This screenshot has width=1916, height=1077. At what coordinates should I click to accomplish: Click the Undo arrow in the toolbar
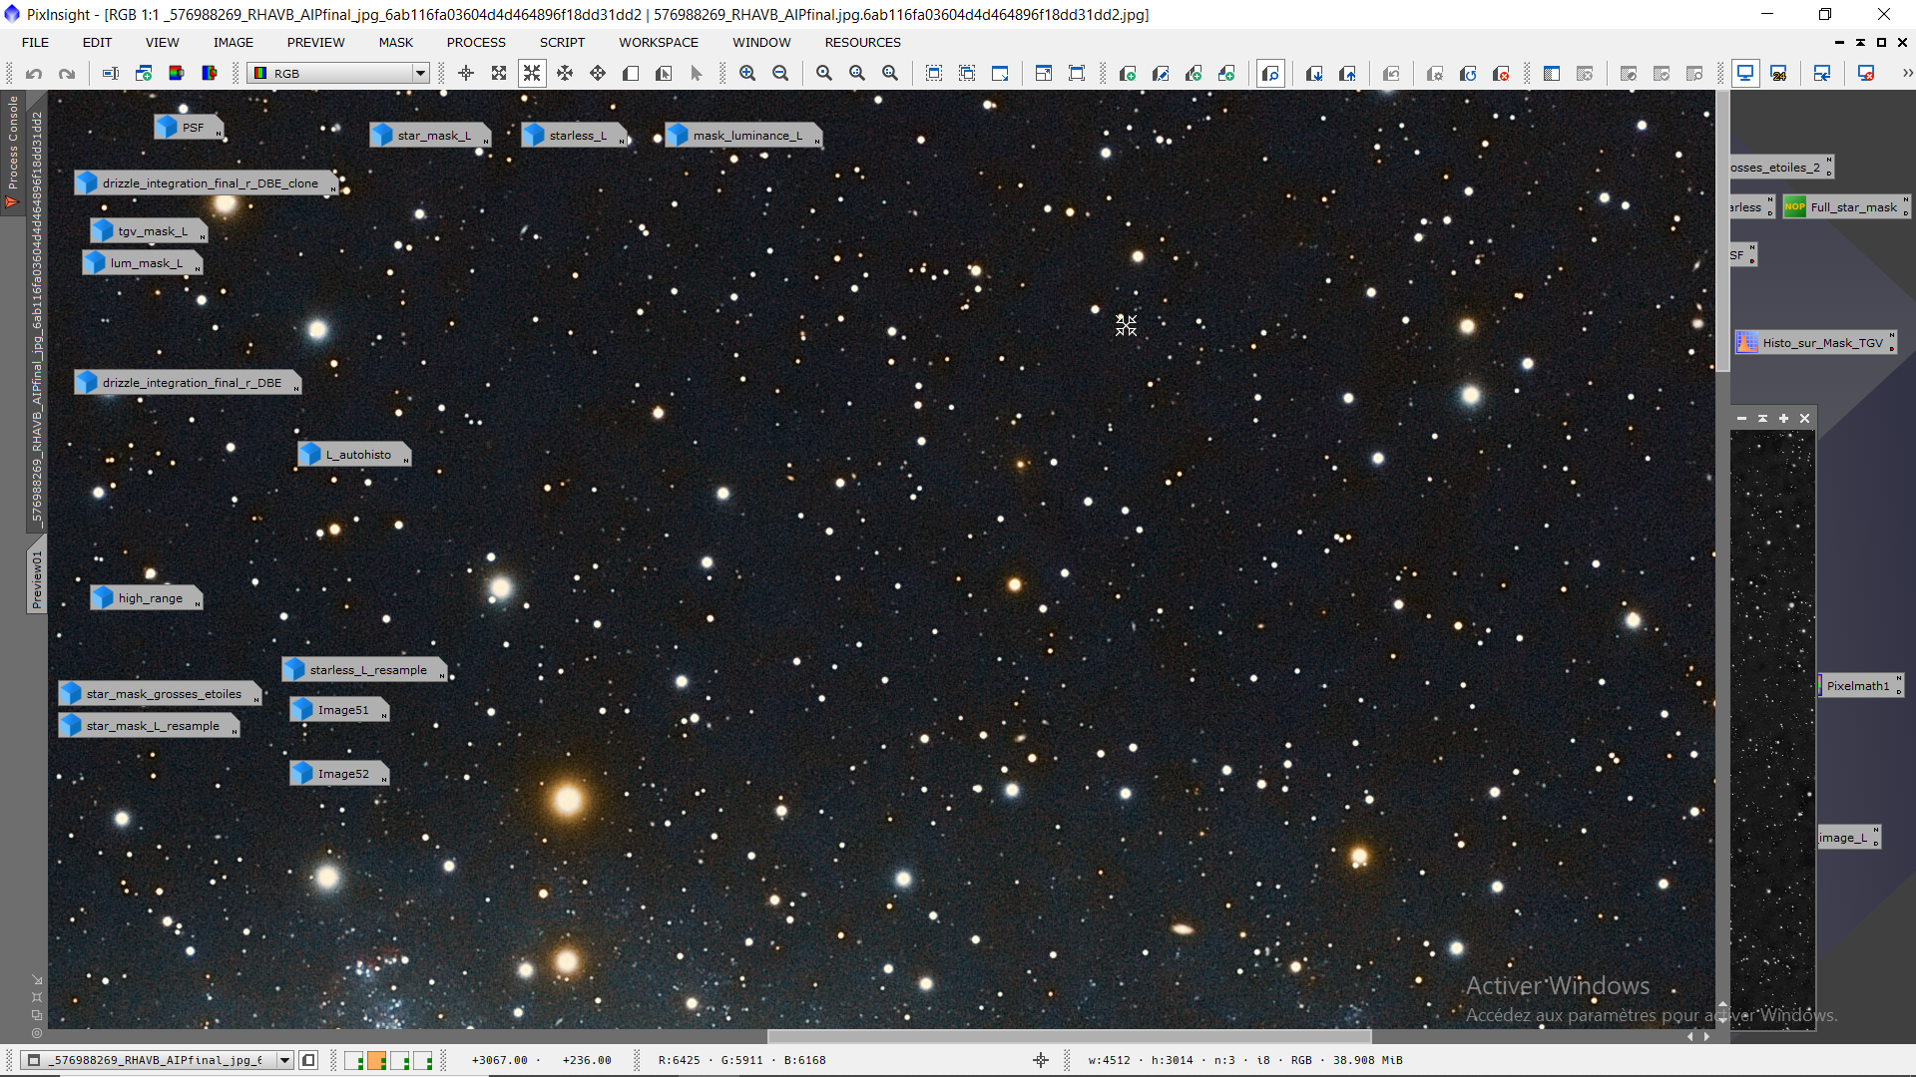pyautogui.click(x=34, y=74)
